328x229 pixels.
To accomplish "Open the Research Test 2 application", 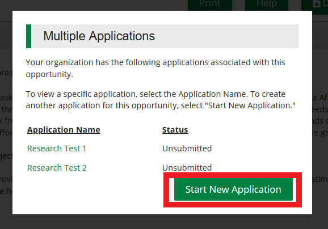I will click(57, 168).
